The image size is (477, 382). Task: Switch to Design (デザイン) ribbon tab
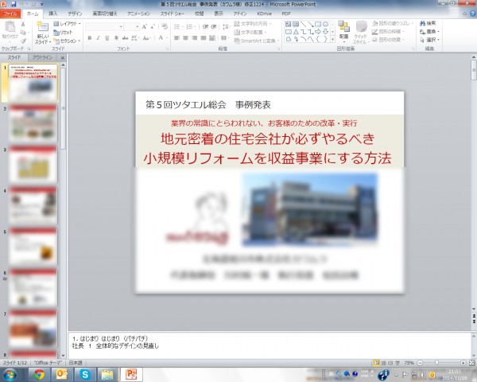pyautogui.click(x=75, y=14)
